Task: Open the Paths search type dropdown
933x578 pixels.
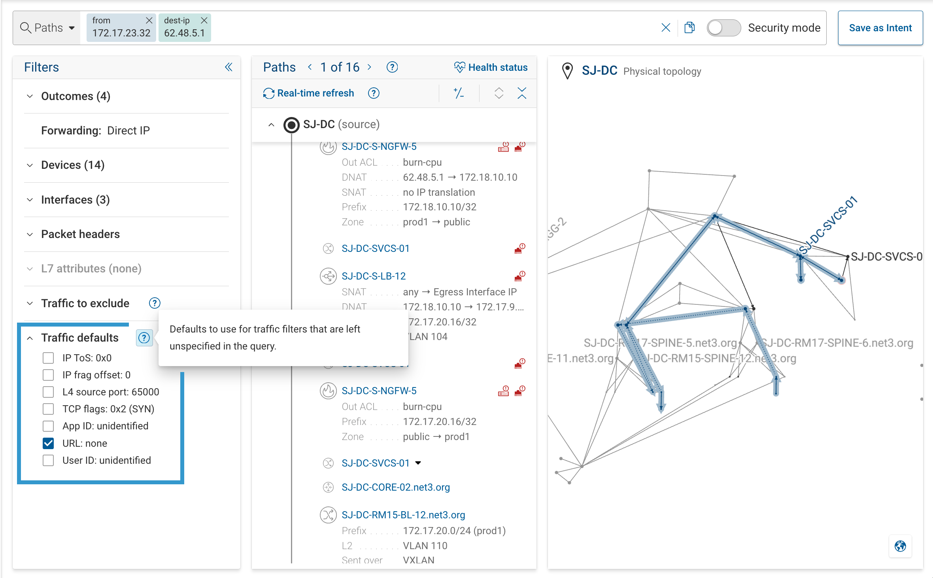Action: [x=47, y=28]
